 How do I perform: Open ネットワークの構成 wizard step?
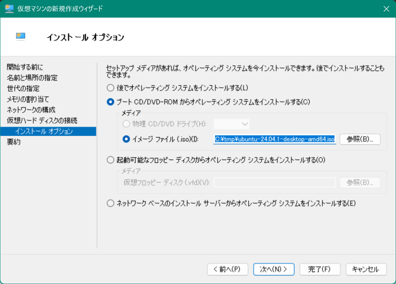point(31,110)
